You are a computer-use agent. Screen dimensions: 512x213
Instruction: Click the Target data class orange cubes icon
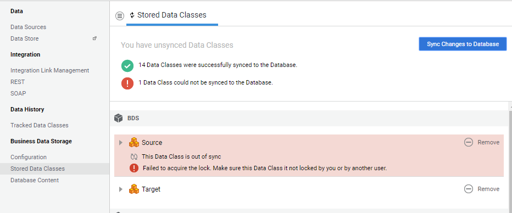click(x=134, y=189)
